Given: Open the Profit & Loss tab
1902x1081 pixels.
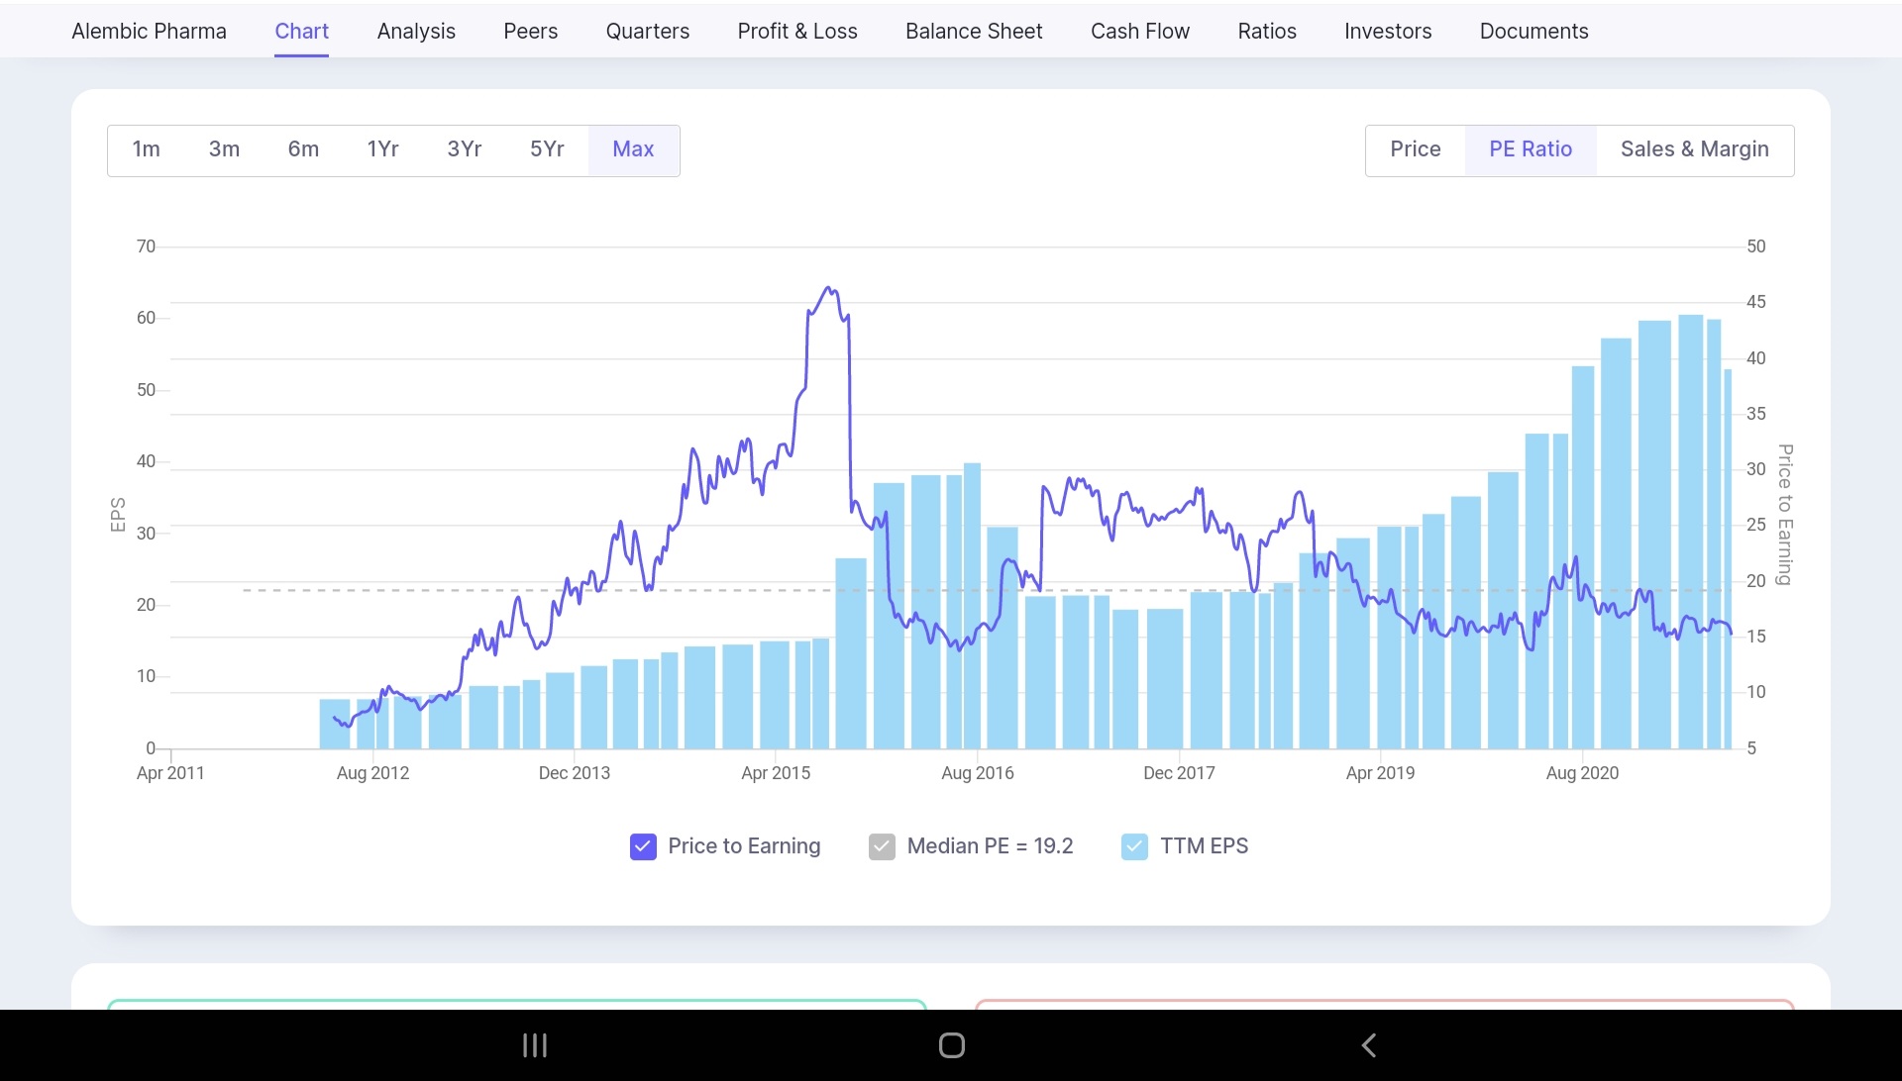Looking at the screenshot, I should tap(797, 31).
